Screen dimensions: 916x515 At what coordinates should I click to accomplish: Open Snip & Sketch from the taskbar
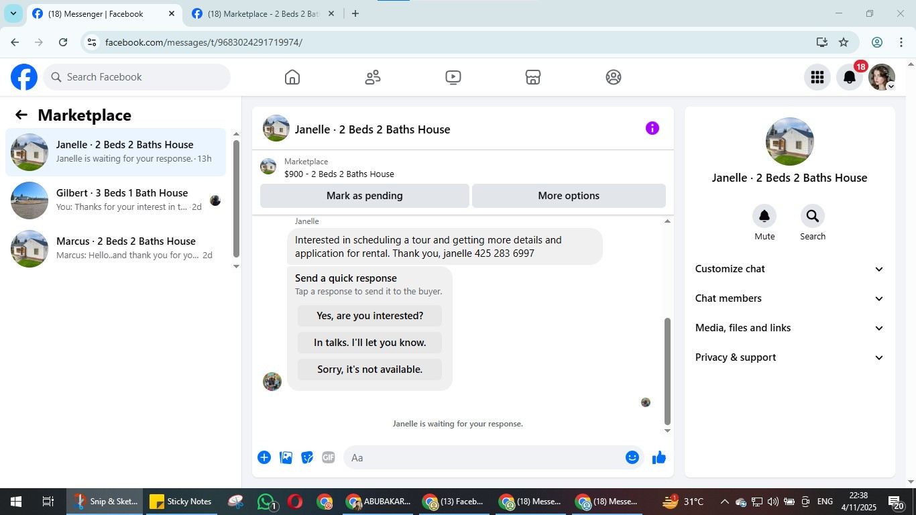(105, 502)
